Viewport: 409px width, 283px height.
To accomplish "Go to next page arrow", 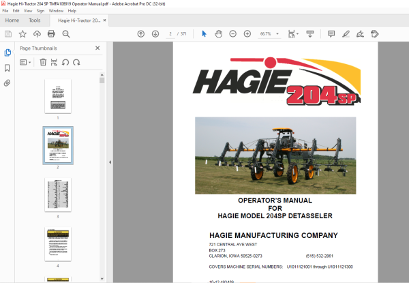I will pos(155,34).
